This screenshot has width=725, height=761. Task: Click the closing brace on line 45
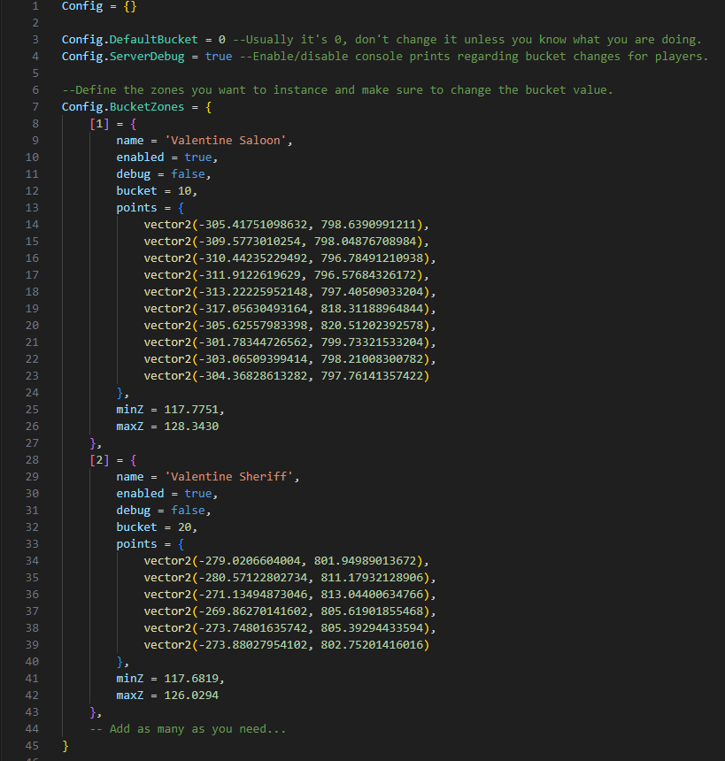tap(65, 745)
